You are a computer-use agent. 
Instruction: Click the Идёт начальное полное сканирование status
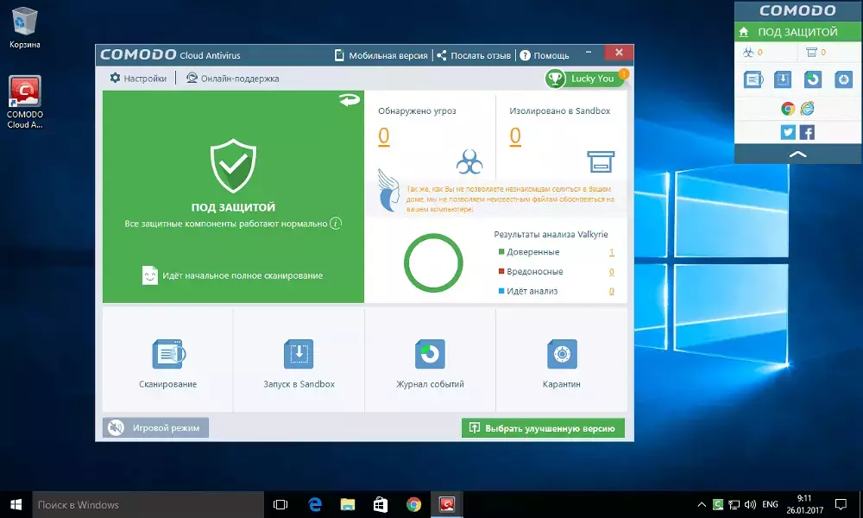[x=233, y=275]
